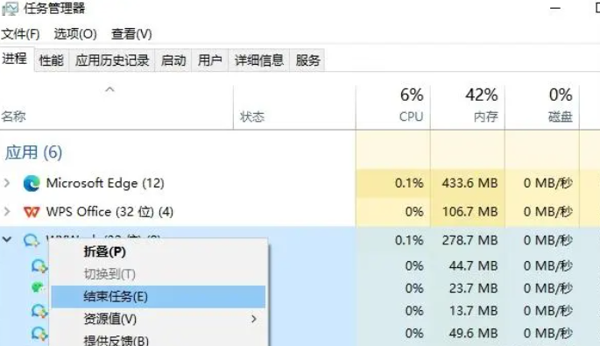The image size is (600, 346).
Task: Select the first child process icon
Action: coord(39,265)
